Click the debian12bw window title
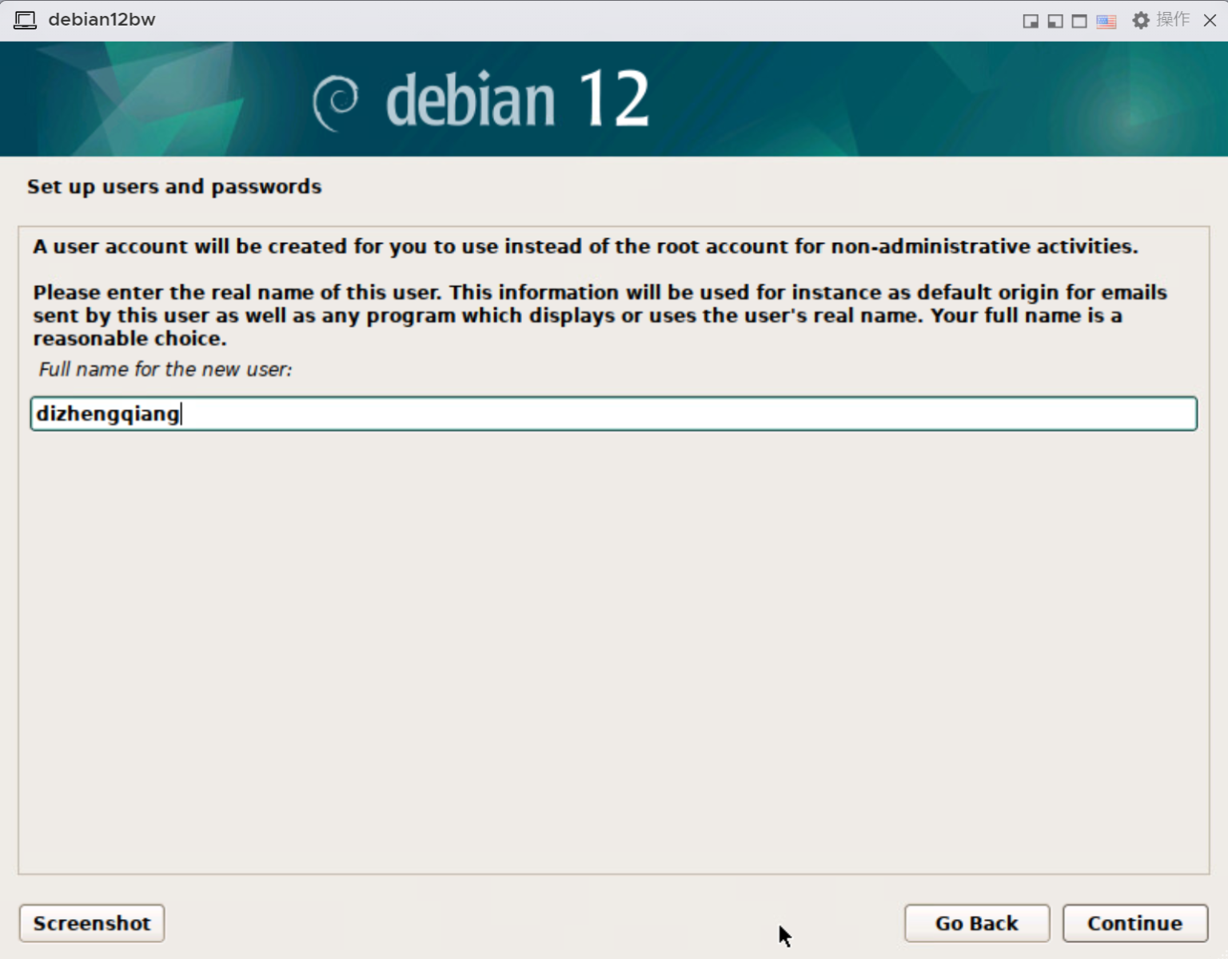1228x959 pixels. point(102,20)
